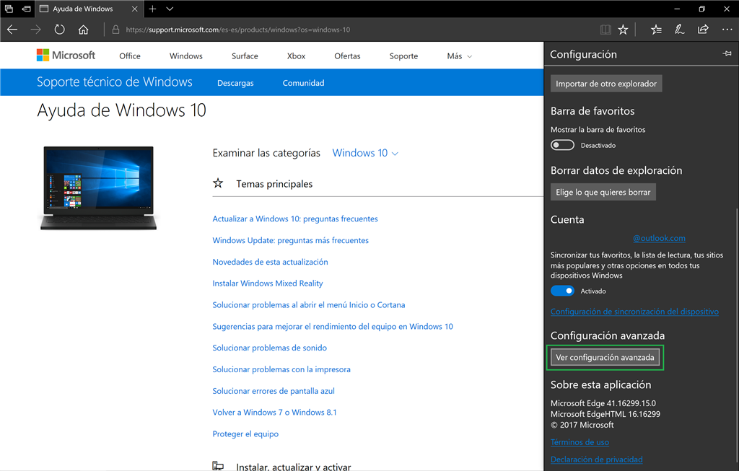Open Proteger el equipo link
739x471 pixels.
tap(245, 434)
